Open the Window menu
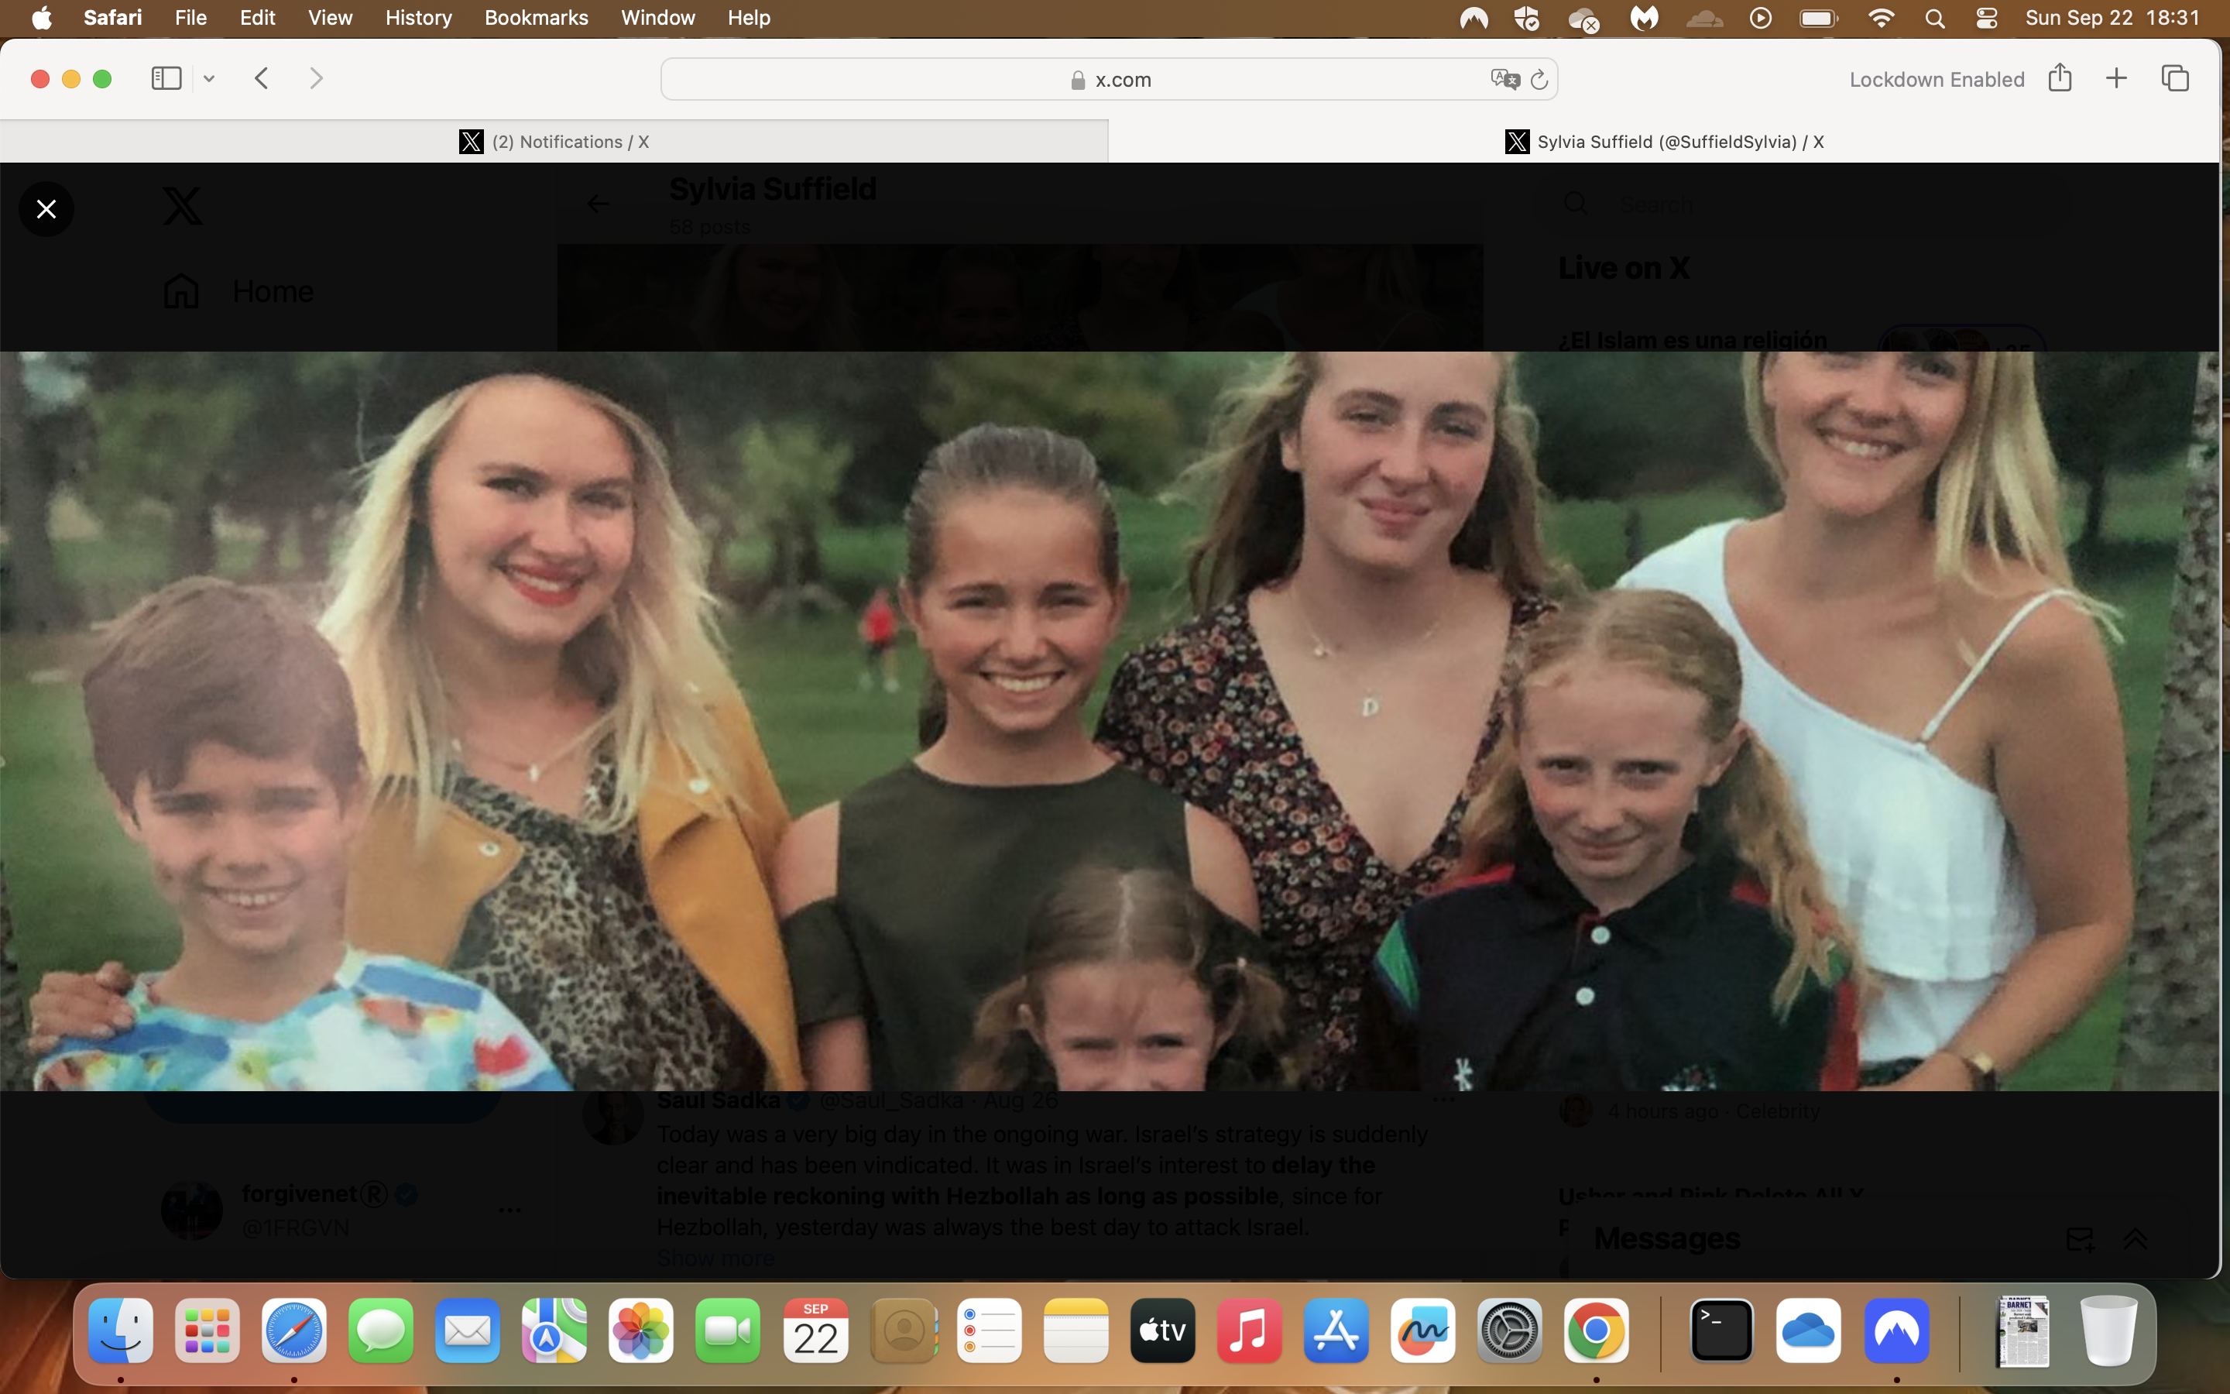Viewport: 2230px width, 1394px height. [658, 18]
